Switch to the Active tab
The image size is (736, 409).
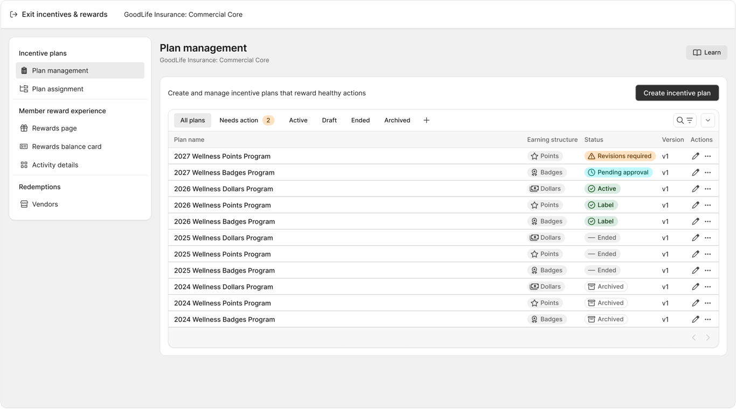coord(298,120)
